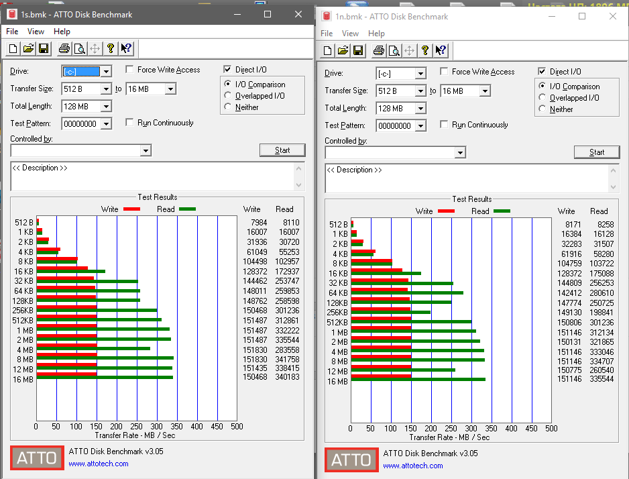Screen dimensions: 629x479
Task: Enable Run Continuously in 1s.bmk window
Action: coord(129,122)
